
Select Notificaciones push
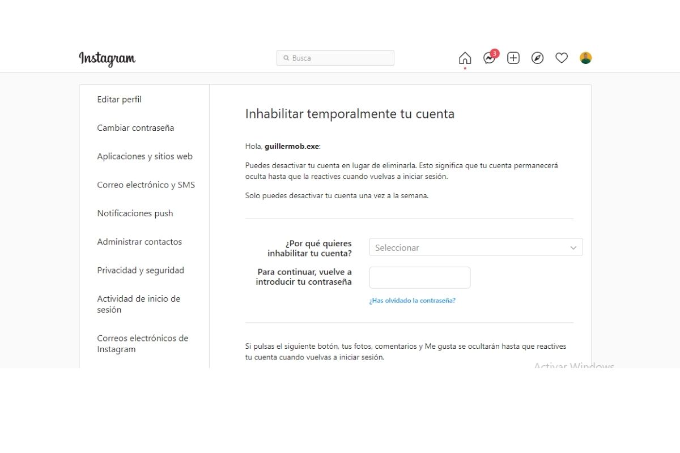pos(135,213)
